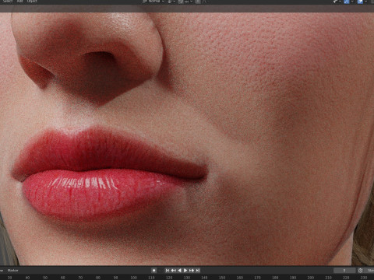
Task: Click frame 150 on the timeline ruler
Action: pyautogui.click(x=222, y=278)
